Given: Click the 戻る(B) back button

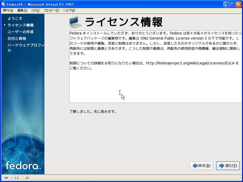Looking at the screenshot, I should point(201,166).
